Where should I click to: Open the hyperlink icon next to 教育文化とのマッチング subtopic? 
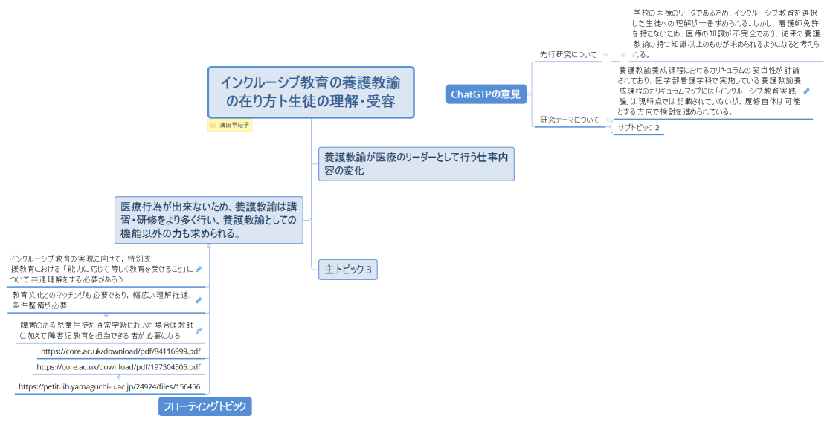click(x=199, y=300)
